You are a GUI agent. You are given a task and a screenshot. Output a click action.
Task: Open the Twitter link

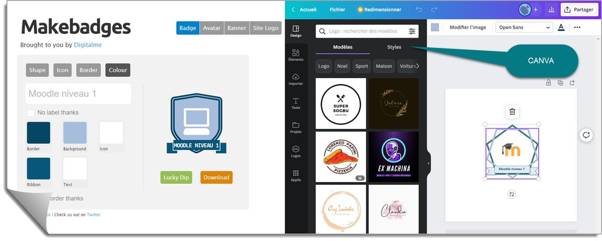coord(94,215)
